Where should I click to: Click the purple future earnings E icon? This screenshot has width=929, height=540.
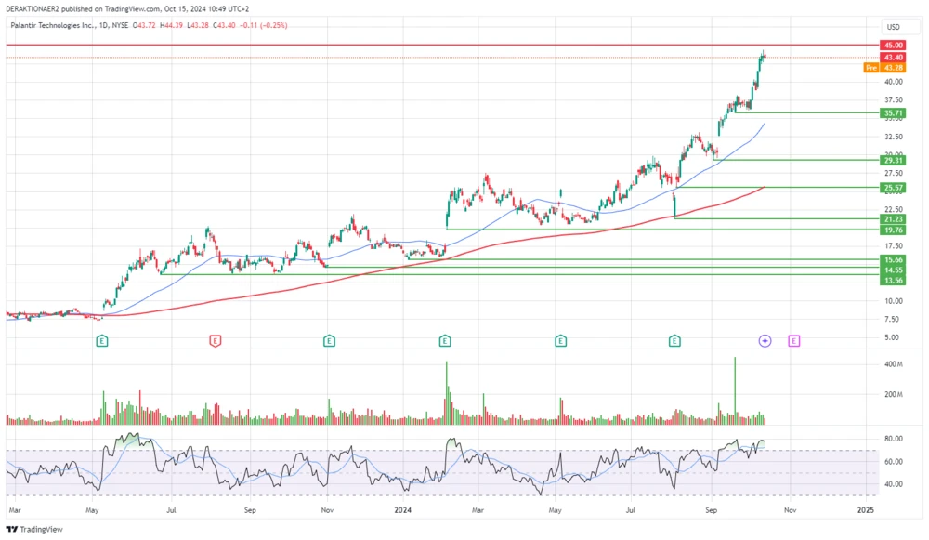793,340
